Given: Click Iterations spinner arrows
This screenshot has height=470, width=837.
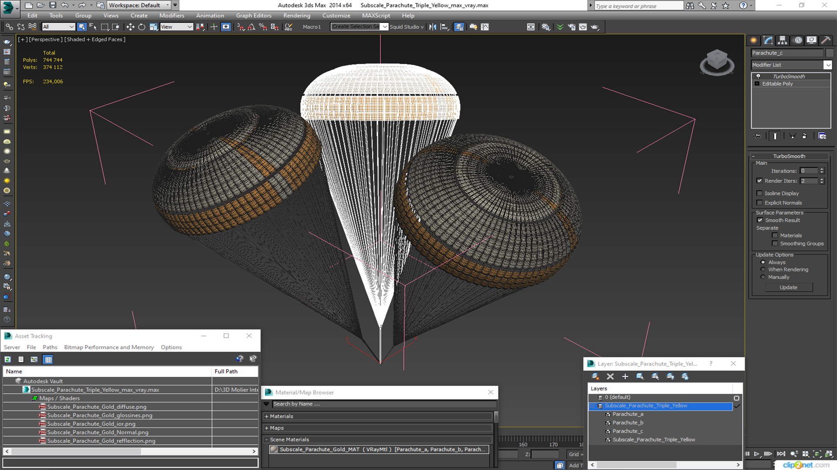Looking at the screenshot, I should click(x=822, y=171).
